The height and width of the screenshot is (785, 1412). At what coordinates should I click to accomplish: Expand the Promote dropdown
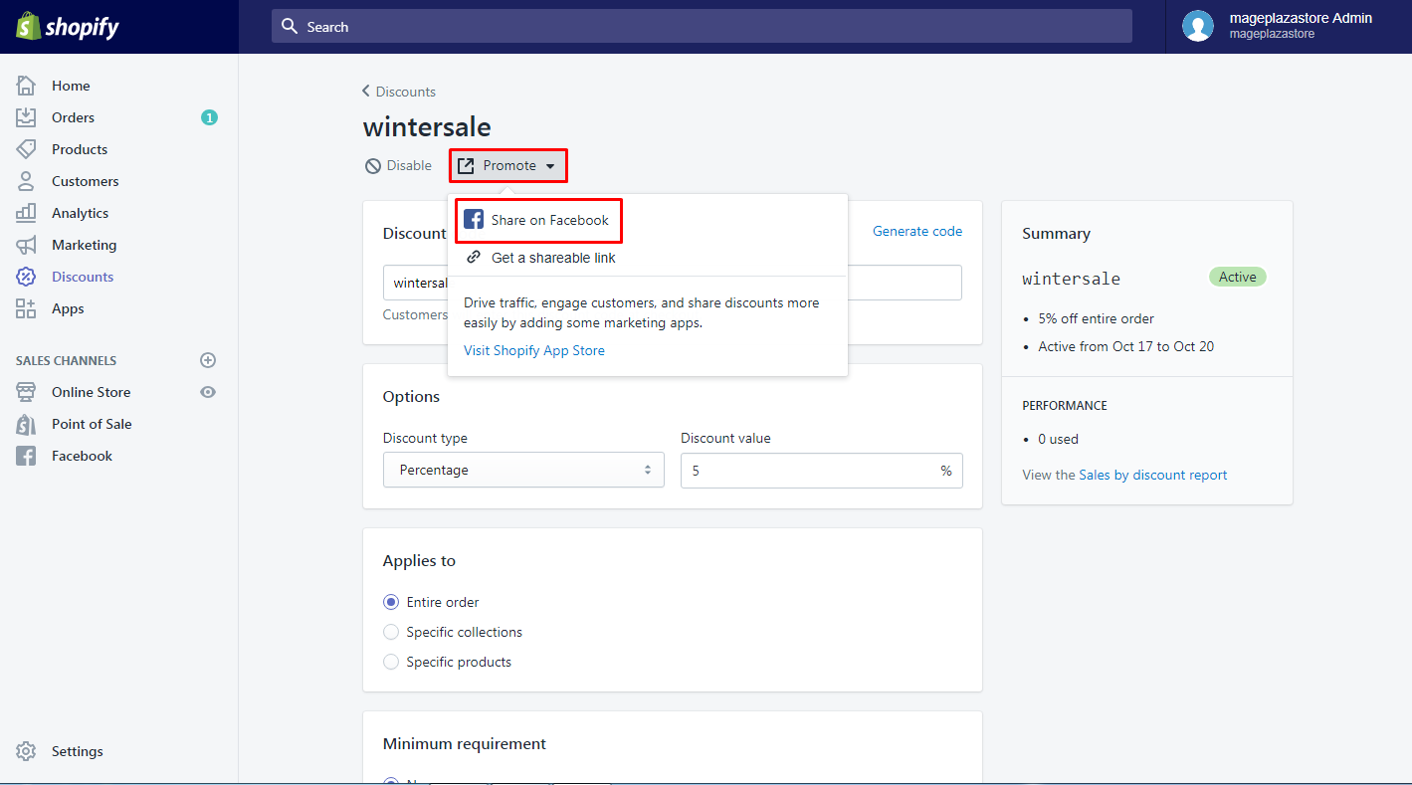tap(508, 166)
